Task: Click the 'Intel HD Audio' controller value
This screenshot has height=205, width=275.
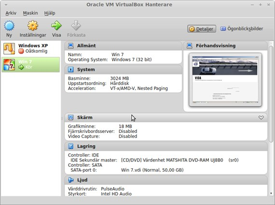Action: 116,194
